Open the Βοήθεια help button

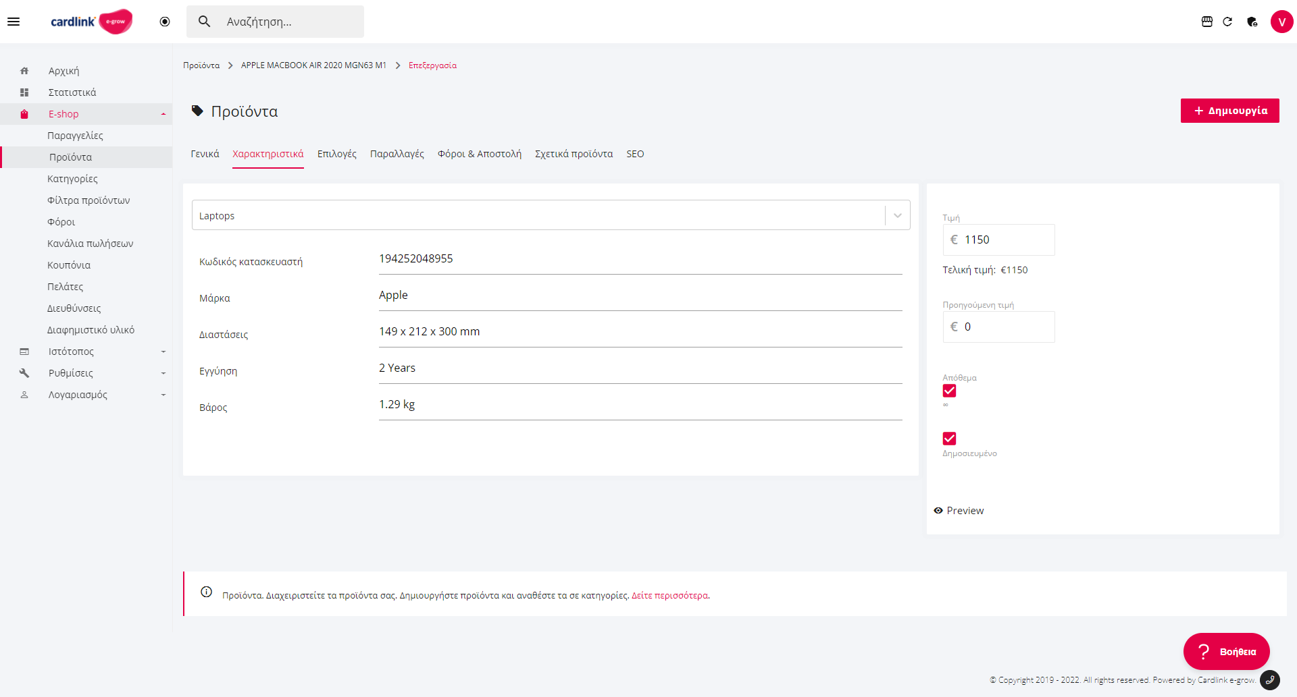1227,651
